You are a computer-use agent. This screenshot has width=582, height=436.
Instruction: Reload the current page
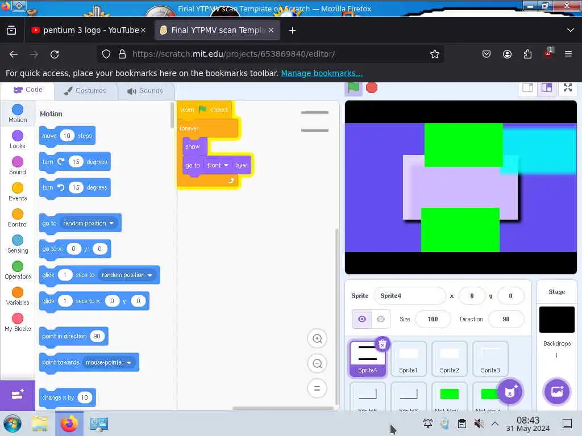point(55,54)
